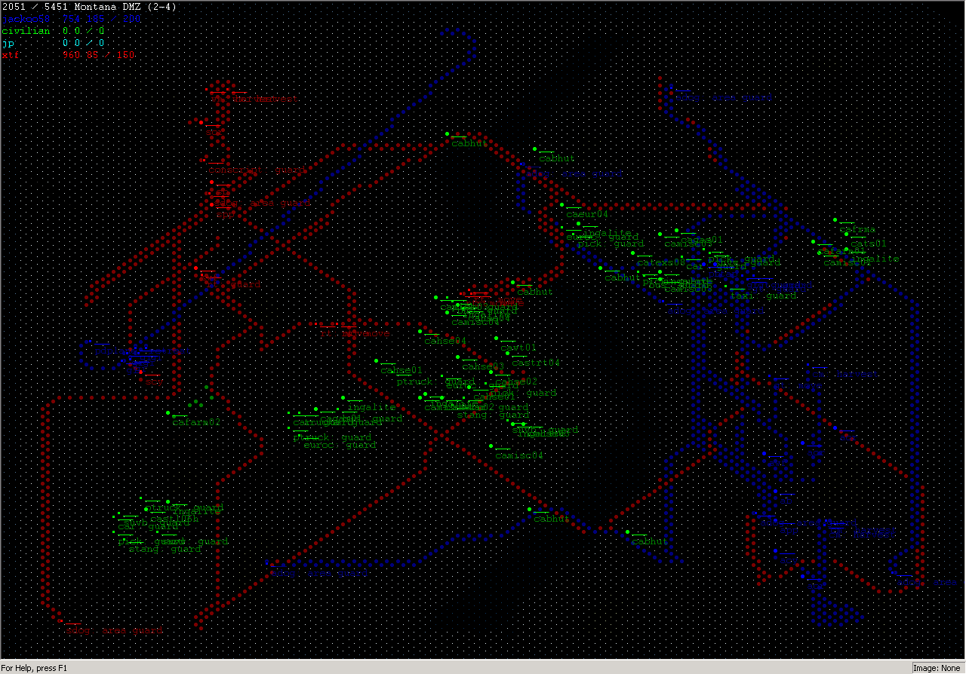Image resolution: width=966 pixels, height=674 pixels.
Task: Select the cyan jp player entry
Action: click(x=8, y=43)
